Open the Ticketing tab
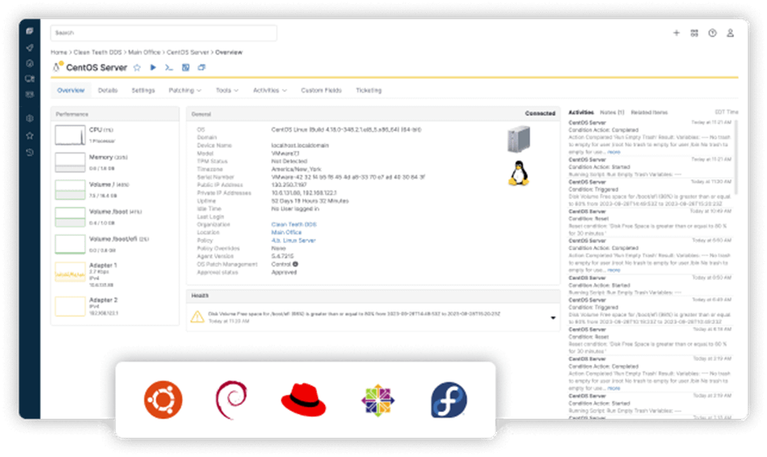Viewport: 767px width, 457px height. pos(368,90)
